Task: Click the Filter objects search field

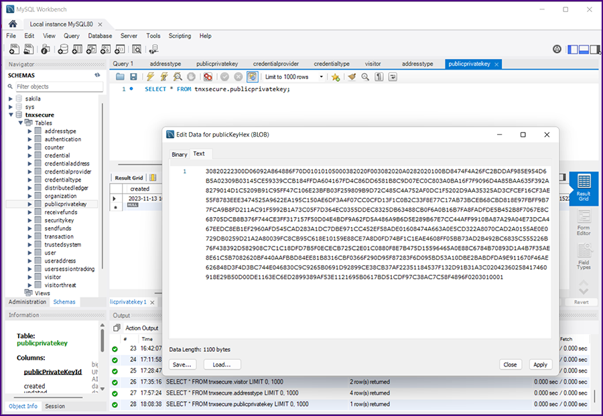Action: point(60,86)
